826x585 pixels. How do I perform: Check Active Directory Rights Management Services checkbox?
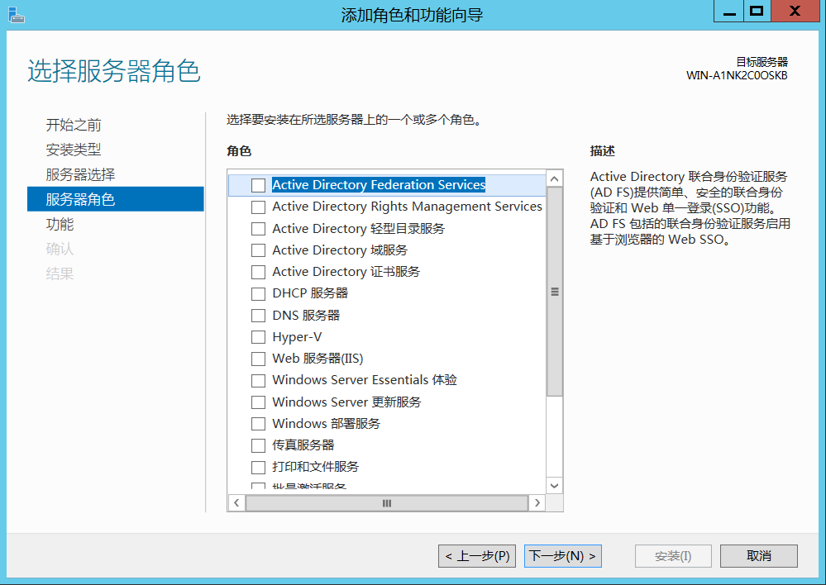pyautogui.click(x=258, y=207)
